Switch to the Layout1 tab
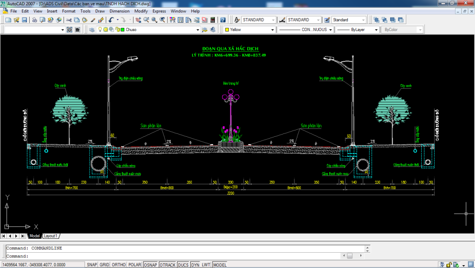Screen dimensions: 475x268 (x=50, y=236)
